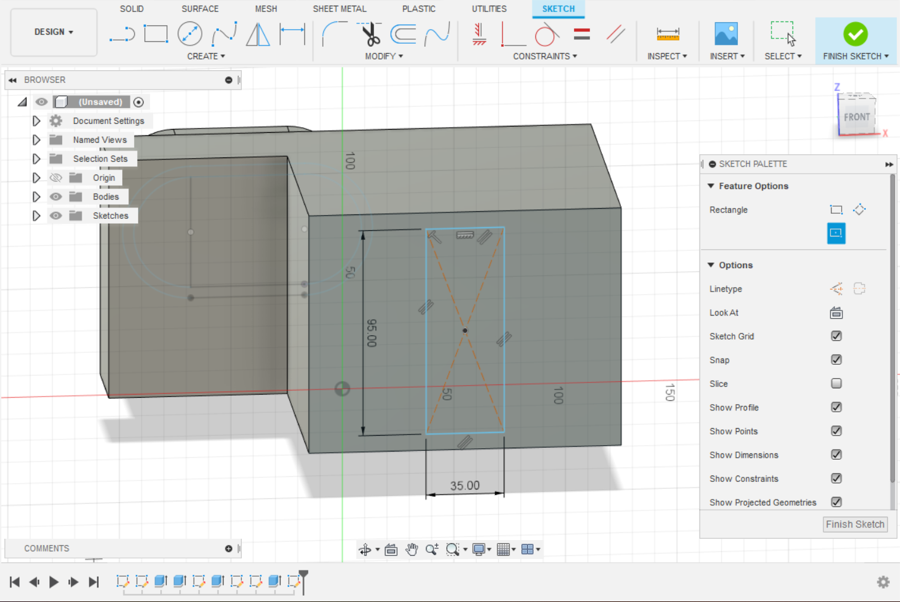This screenshot has width=900, height=602.
Task: Expand the Bodies folder
Action: tap(36, 197)
